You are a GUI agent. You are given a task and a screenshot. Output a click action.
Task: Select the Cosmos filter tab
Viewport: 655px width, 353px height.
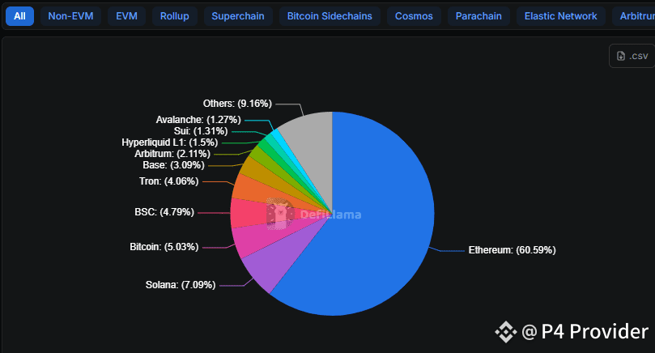tap(414, 16)
